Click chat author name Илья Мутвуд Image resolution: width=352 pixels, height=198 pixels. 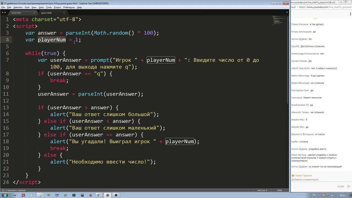click(x=299, y=155)
